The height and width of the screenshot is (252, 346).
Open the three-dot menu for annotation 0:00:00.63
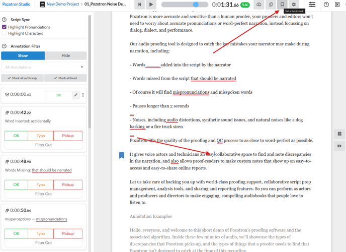[x=83, y=95]
